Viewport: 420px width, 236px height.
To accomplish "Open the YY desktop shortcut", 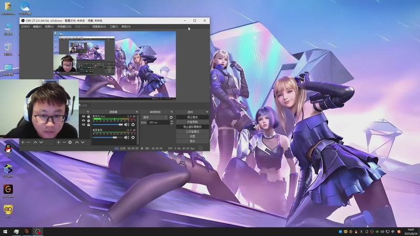I will click(x=8, y=211).
